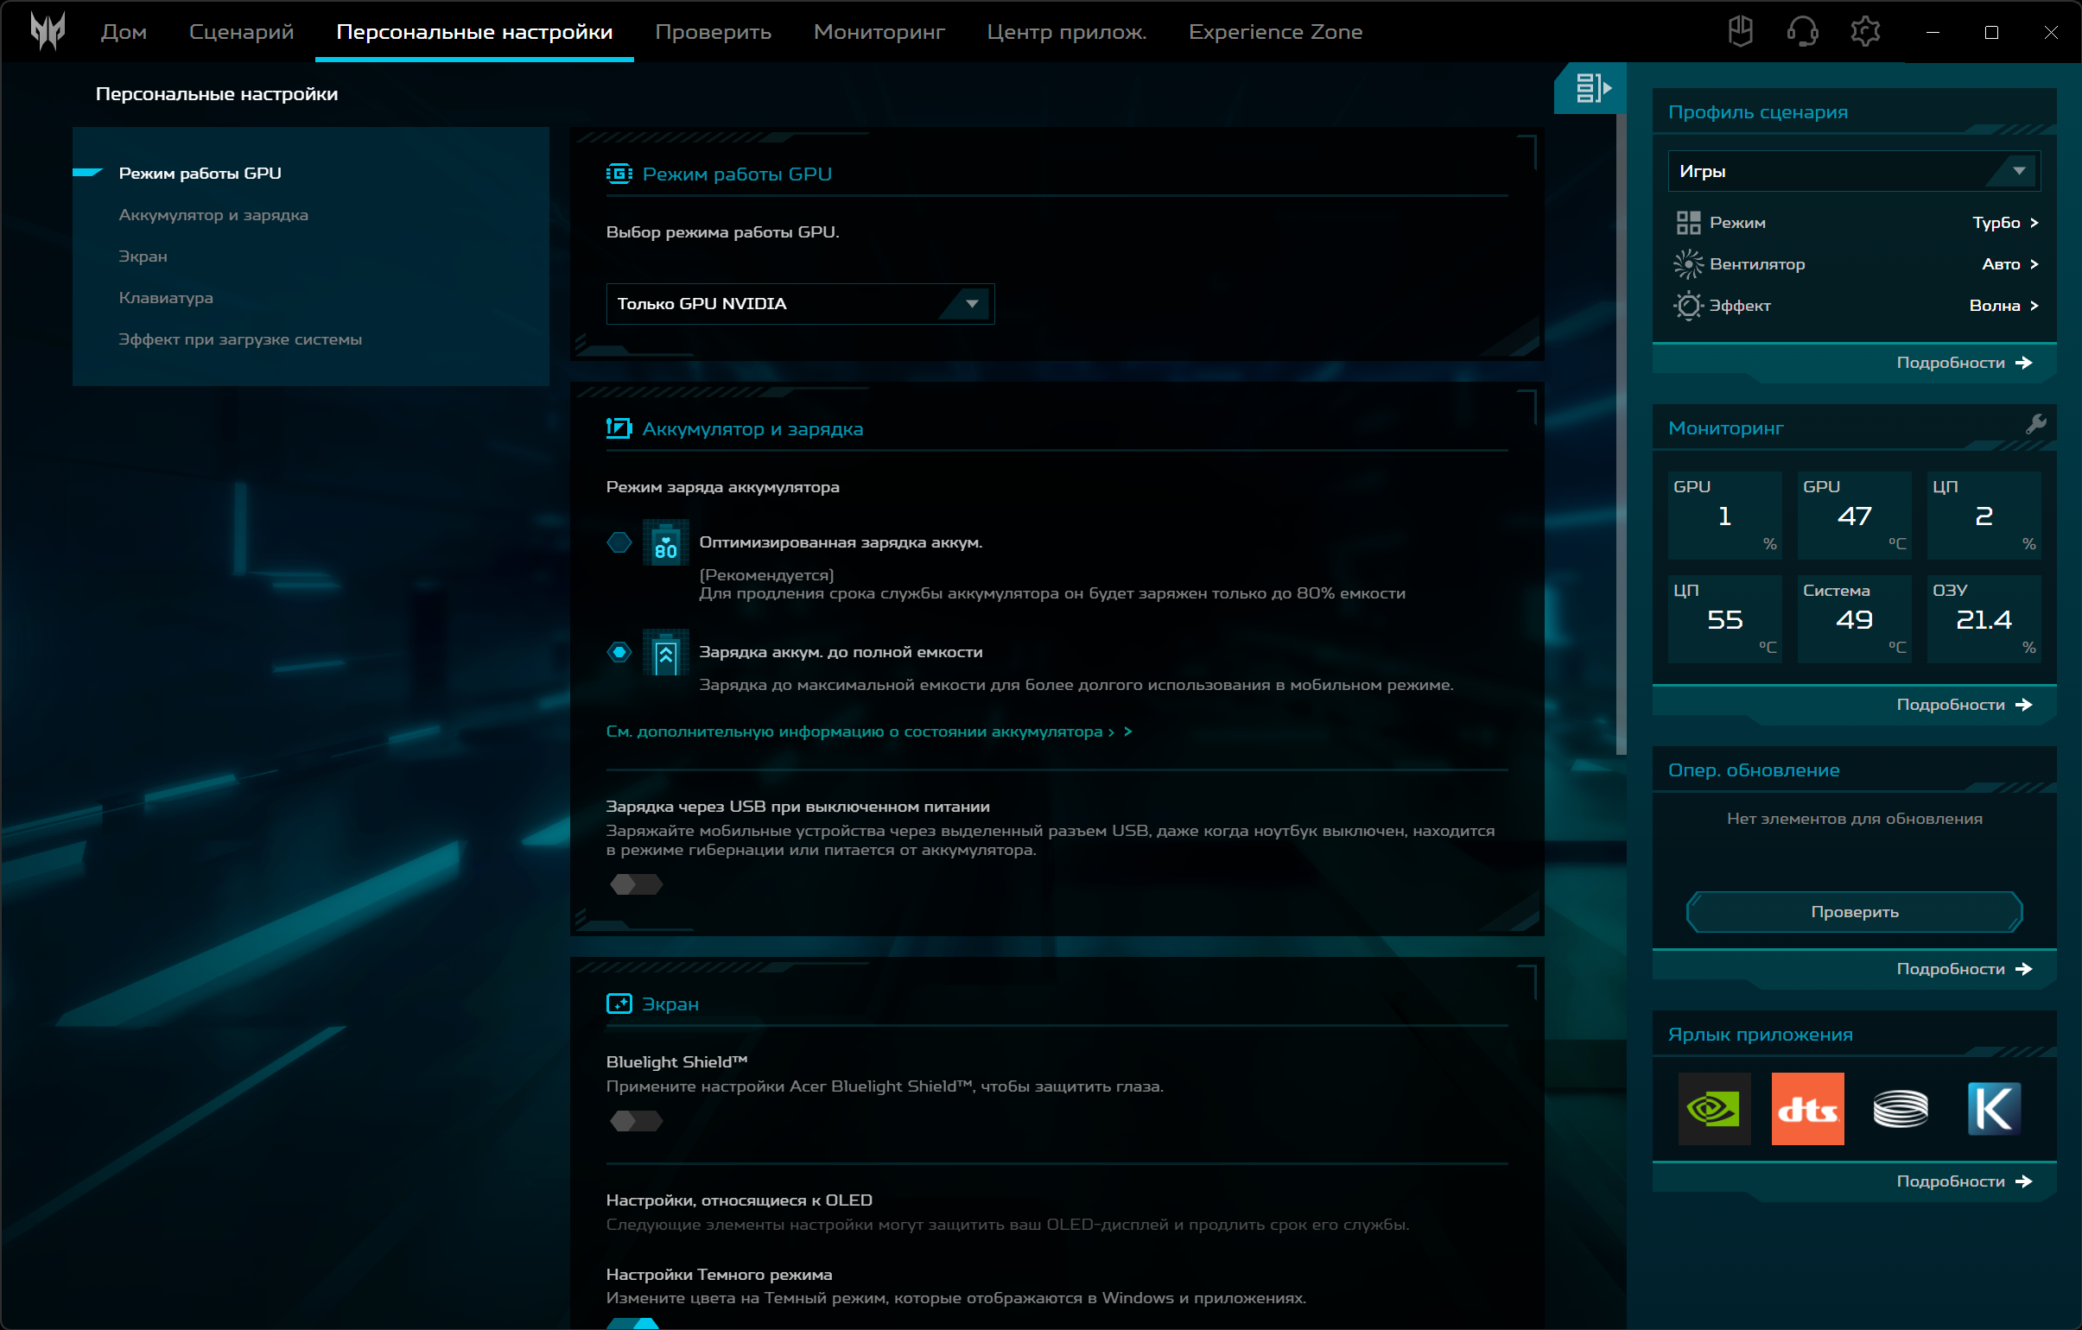Select optimized battery charging option
Viewport: 2082px width, 1330px height.
[619, 542]
